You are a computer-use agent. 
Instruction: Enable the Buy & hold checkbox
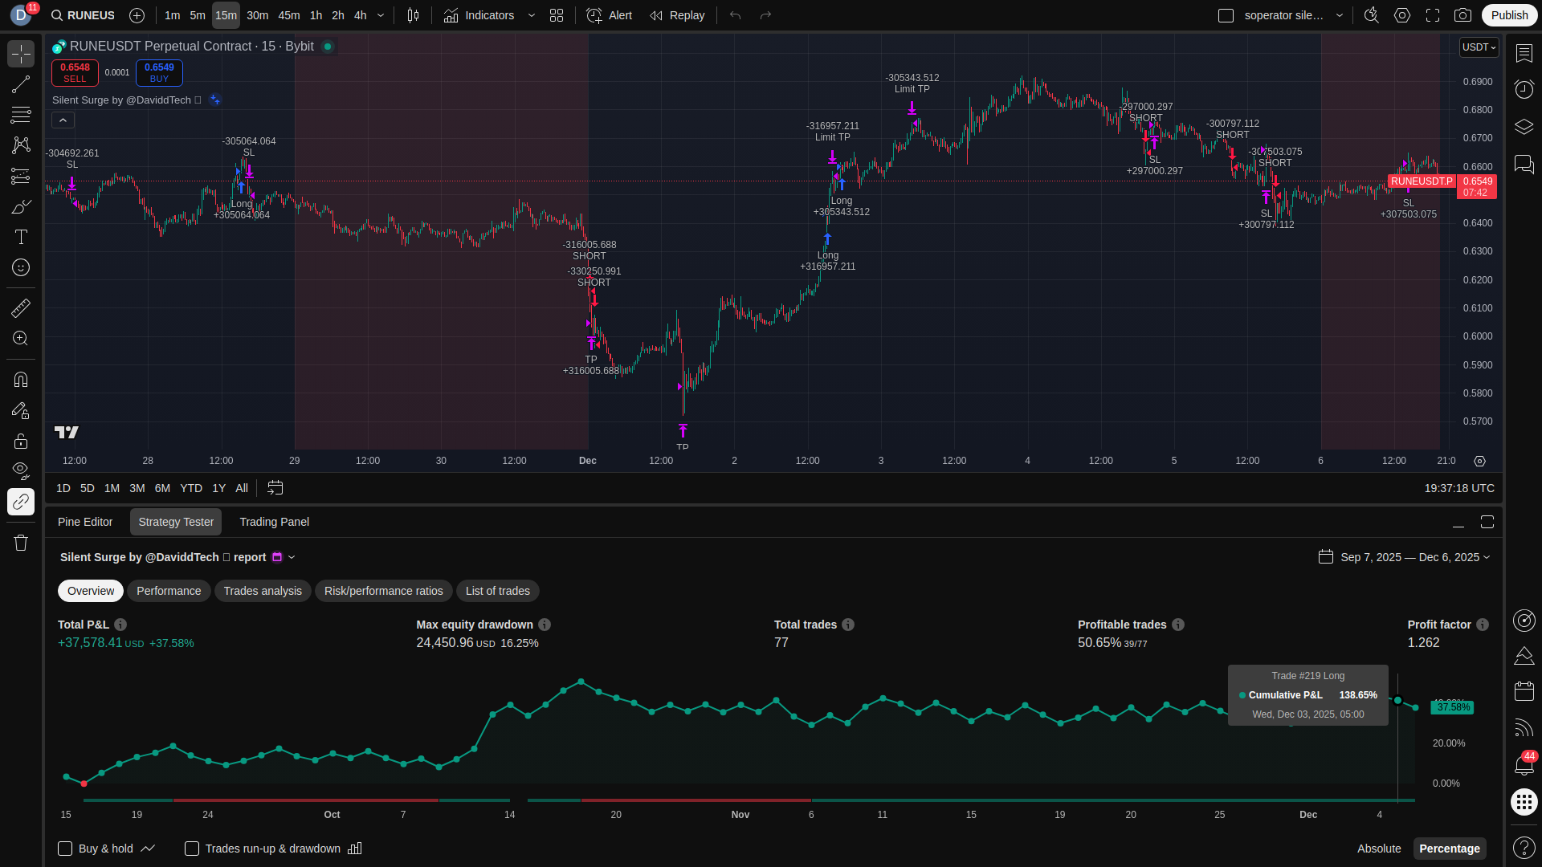66,849
